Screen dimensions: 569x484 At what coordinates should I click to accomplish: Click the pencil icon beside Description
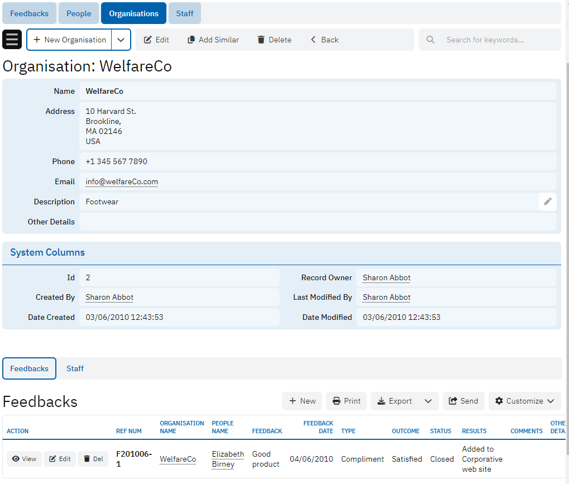pos(547,202)
